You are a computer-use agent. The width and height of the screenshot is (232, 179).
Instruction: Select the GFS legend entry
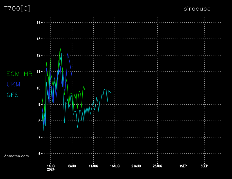click(x=12, y=95)
